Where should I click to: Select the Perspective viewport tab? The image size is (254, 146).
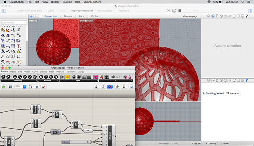(51, 16)
